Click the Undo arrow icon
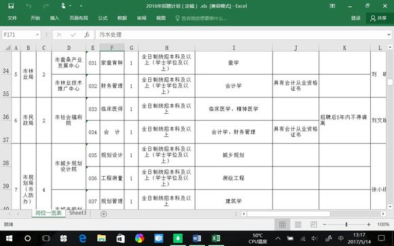Viewport: 394px width, 246px height. pos(29,6)
